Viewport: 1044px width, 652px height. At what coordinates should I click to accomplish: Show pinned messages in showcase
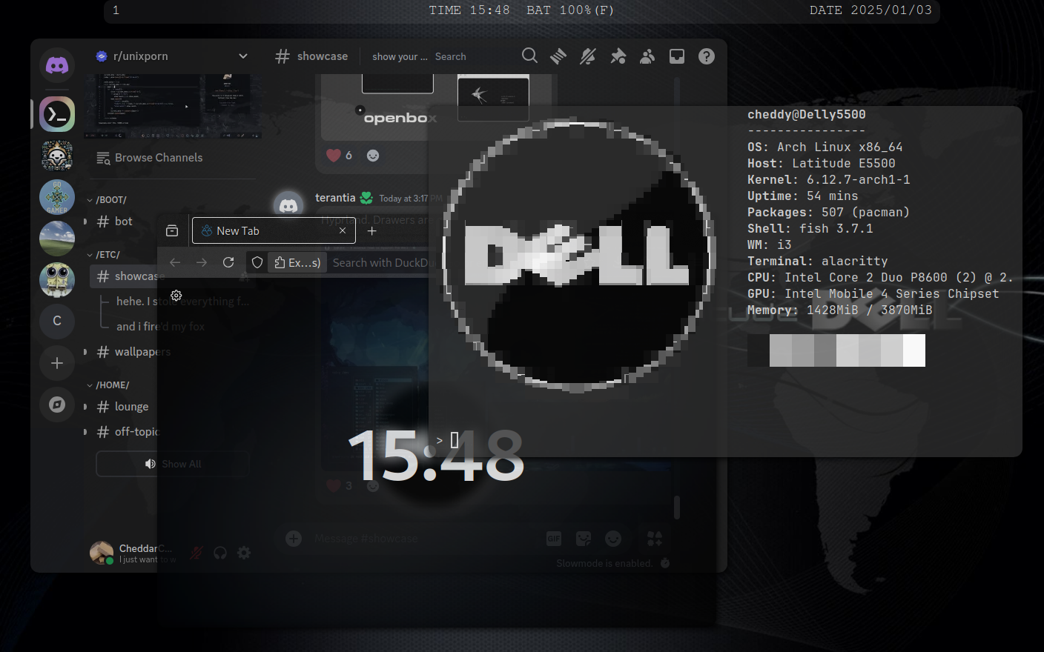[618, 56]
